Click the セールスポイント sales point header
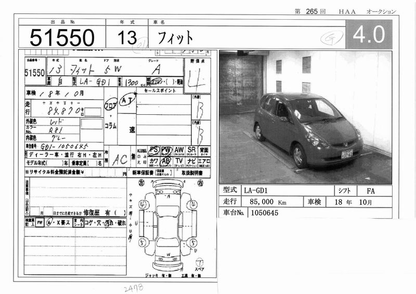The image size is (416, 294). pos(157,91)
